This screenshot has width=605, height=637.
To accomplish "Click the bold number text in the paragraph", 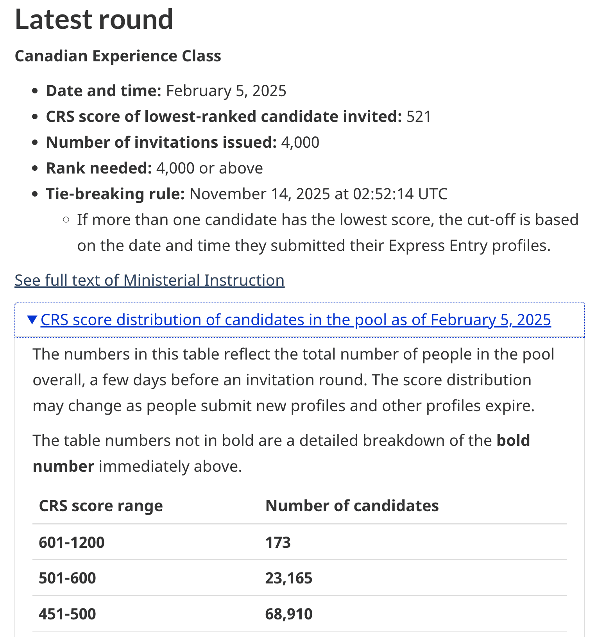I will tap(281, 453).
